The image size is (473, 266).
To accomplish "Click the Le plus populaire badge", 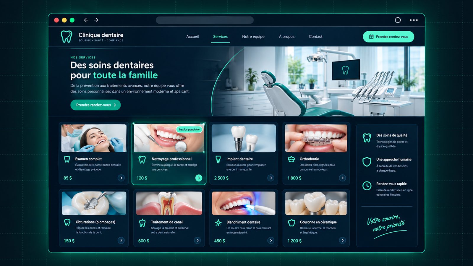I will [189, 129].
